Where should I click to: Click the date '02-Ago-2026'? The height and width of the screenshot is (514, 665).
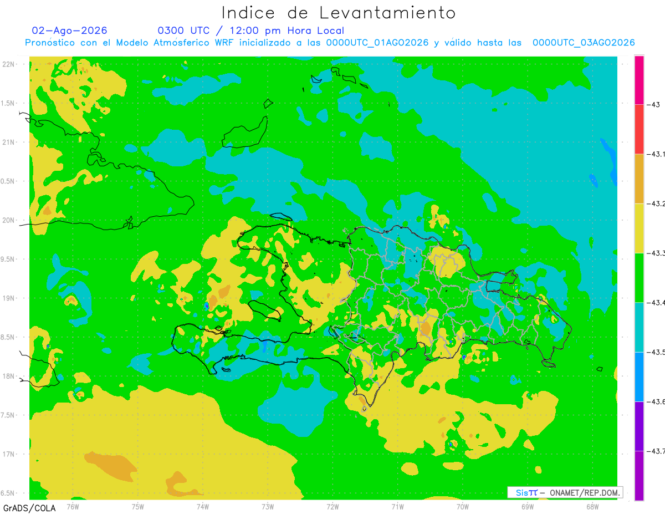70,30
